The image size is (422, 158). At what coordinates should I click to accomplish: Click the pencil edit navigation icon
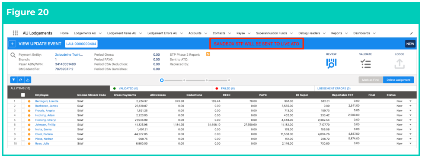[411, 34]
